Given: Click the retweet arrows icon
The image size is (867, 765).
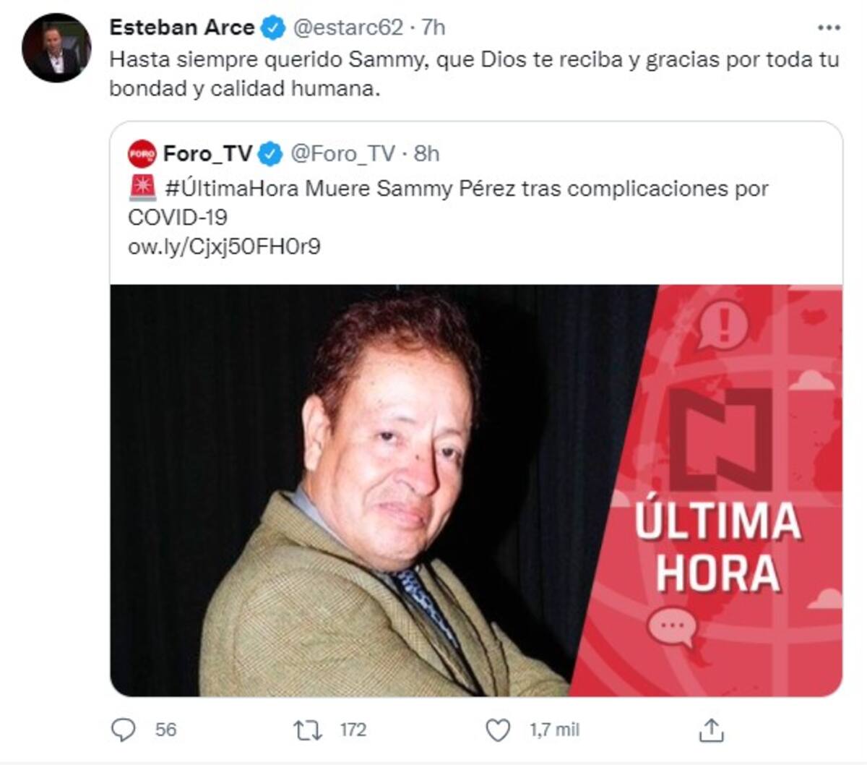Looking at the screenshot, I should coord(308,730).
